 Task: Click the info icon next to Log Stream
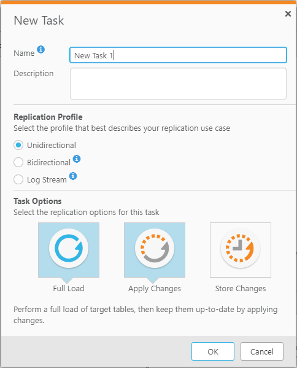tap(73, 176)
